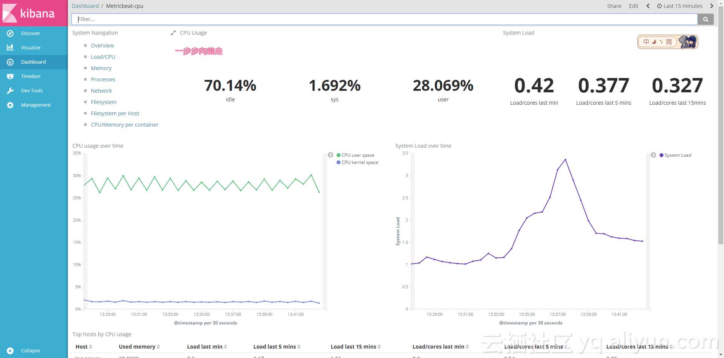
Task: Click CPU kernel space blue legend dot
Action: [x=339, y=162]
